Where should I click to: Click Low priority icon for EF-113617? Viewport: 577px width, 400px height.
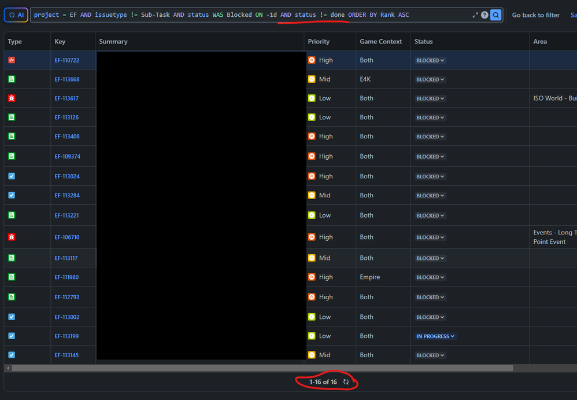[x=312, y=98]
